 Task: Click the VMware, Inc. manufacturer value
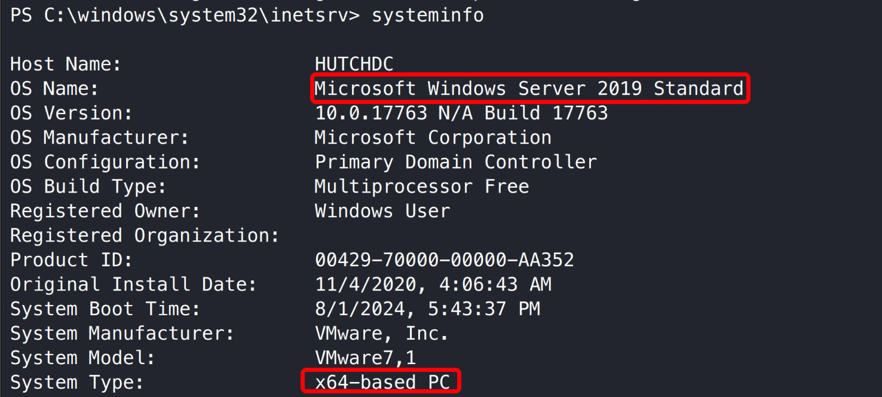382,334
